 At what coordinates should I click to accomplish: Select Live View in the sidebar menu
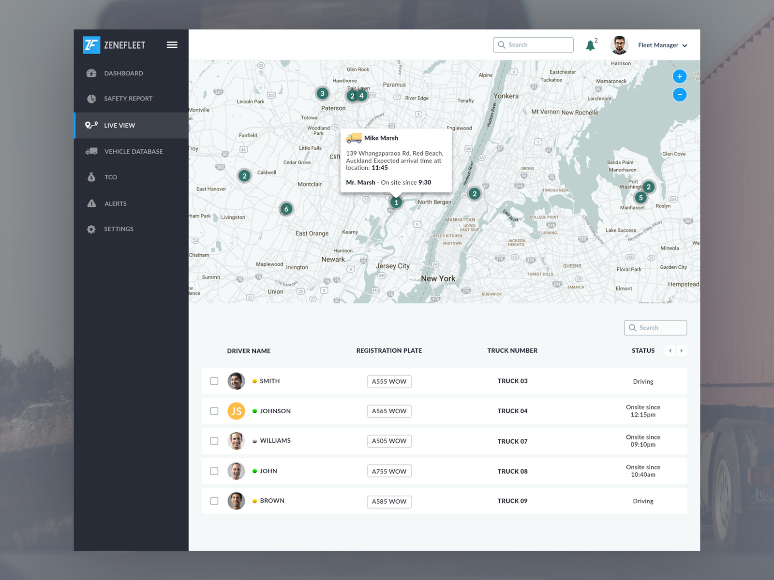(119, 125)
